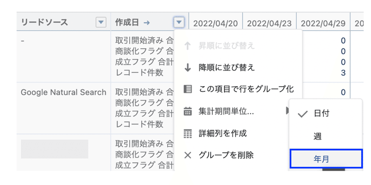Select the Google Natural Search row label
Viewport: 371px width, 185px height.
click(x=64, y=92)
